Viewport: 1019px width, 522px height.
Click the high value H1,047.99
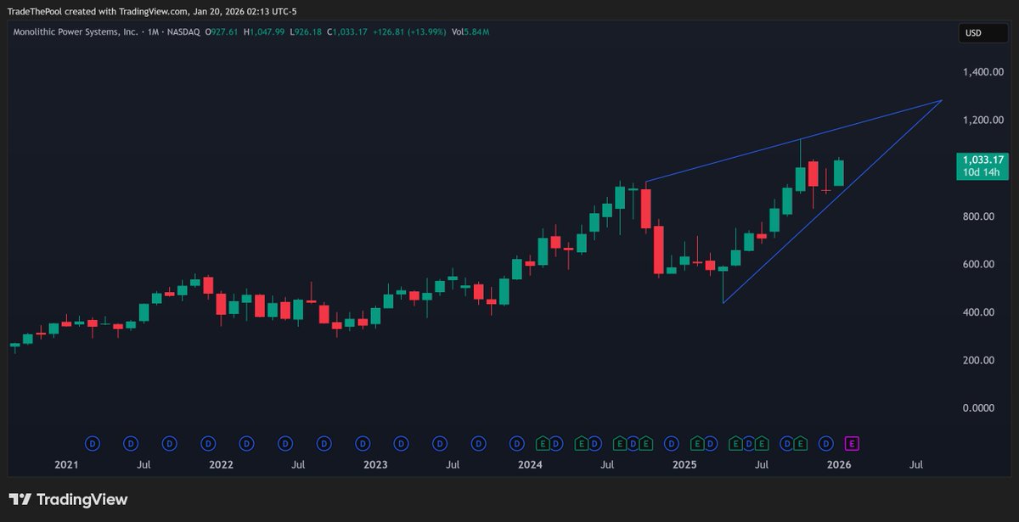pyautogui.click(x=266, y=31)
